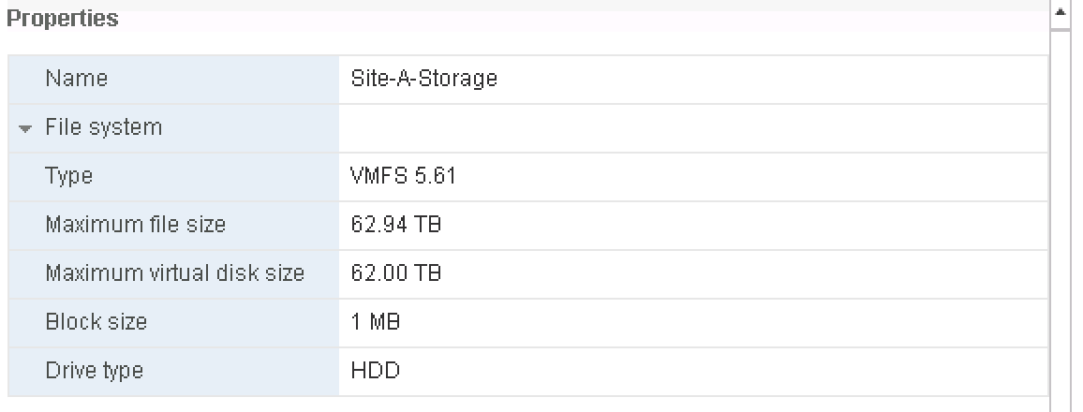
Task: Click the Site-A-Storage name value
Action: pyautogui.click(x=424, y=79)
